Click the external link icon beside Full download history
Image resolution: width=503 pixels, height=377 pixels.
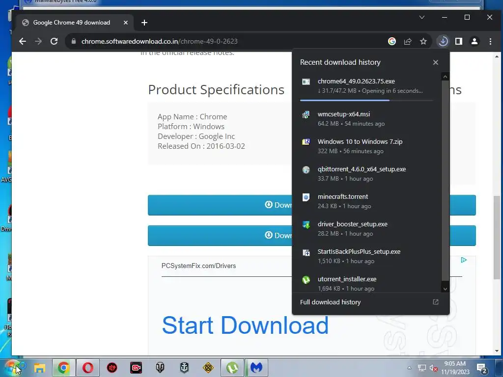click(435, 302)
